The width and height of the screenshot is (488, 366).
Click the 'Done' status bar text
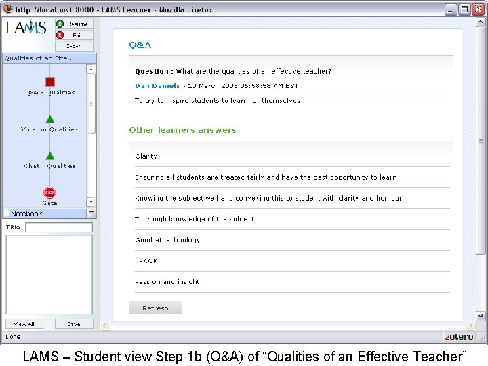pos(13,337)
